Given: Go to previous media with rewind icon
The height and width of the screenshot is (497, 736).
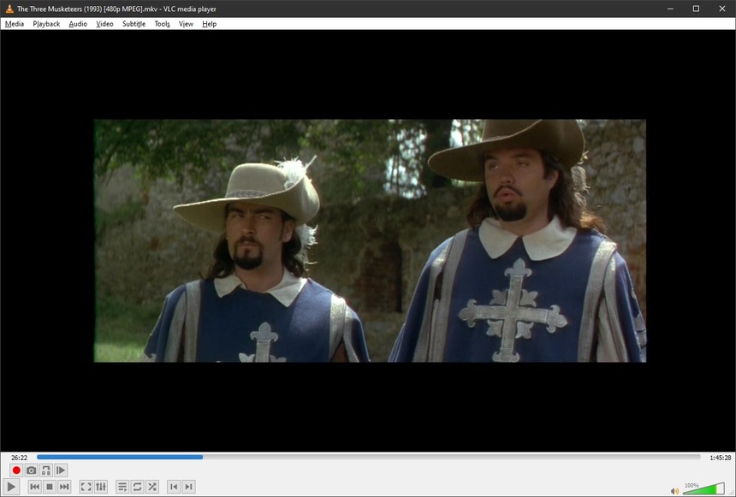Looking at the screenshot, I should click(34, 487).
